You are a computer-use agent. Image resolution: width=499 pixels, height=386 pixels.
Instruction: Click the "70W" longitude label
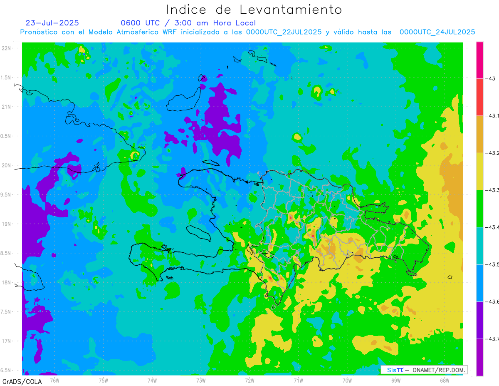click(x=347, y=380)
